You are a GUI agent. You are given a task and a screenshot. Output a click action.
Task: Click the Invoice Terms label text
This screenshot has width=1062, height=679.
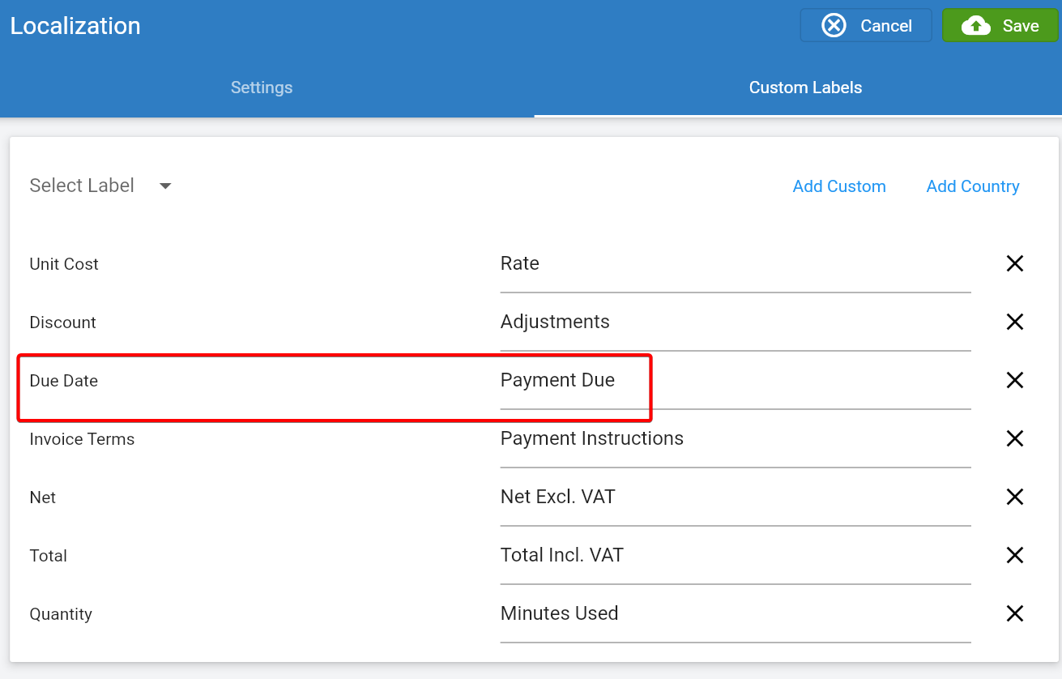82,439
